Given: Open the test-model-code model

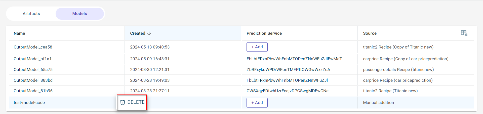Looking at the screenshot, I should pos(29,102).
